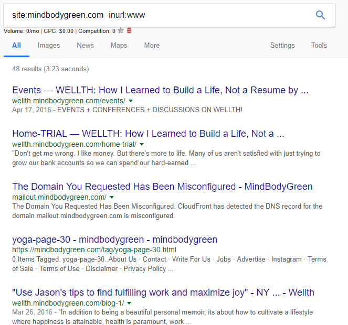Open the 'Home-TRIAL — WELLTH' result link

148,134
